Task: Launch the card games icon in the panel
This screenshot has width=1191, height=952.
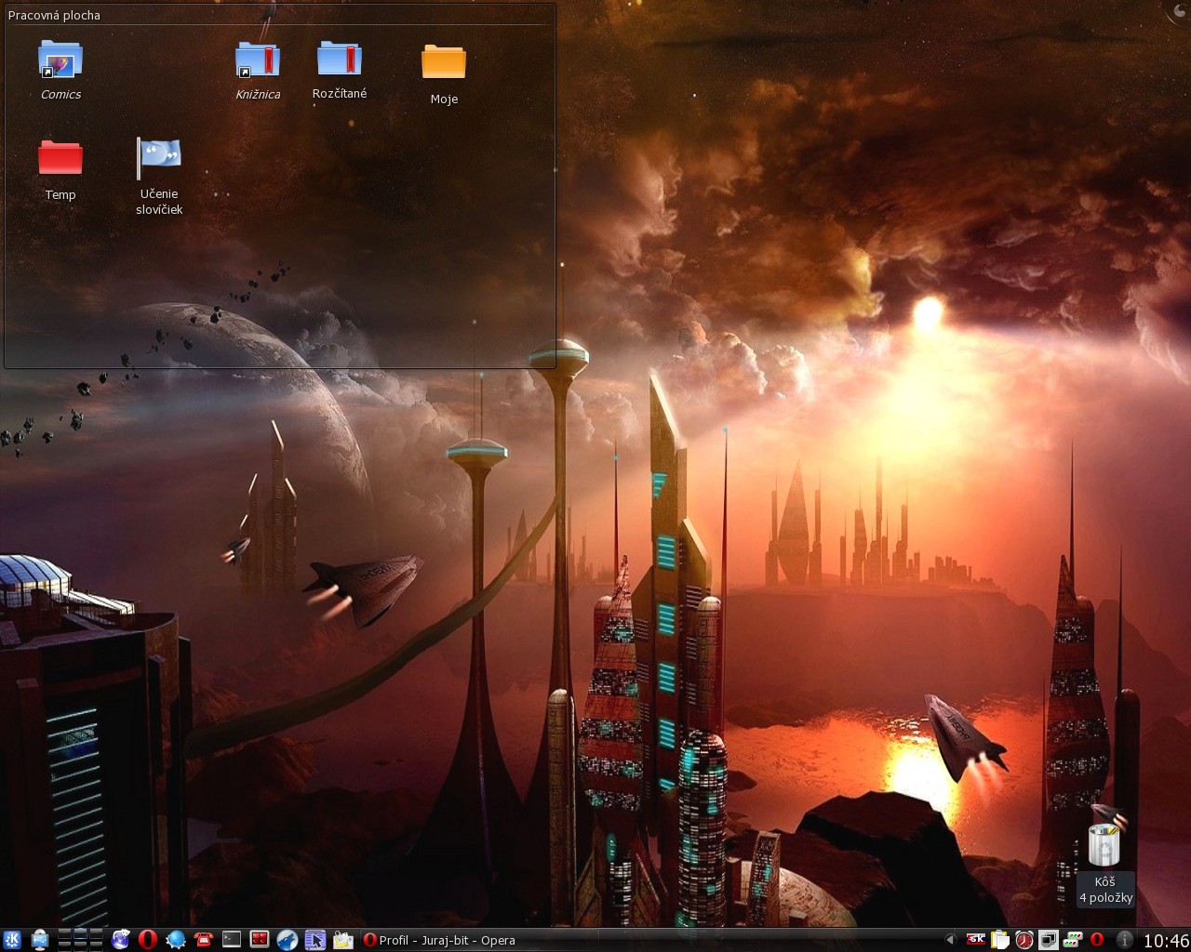Action: pos(120,940)
